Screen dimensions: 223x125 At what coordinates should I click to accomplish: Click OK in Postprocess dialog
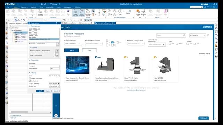(40, 91)
